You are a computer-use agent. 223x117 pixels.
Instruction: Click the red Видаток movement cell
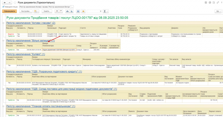pos(11,34)
